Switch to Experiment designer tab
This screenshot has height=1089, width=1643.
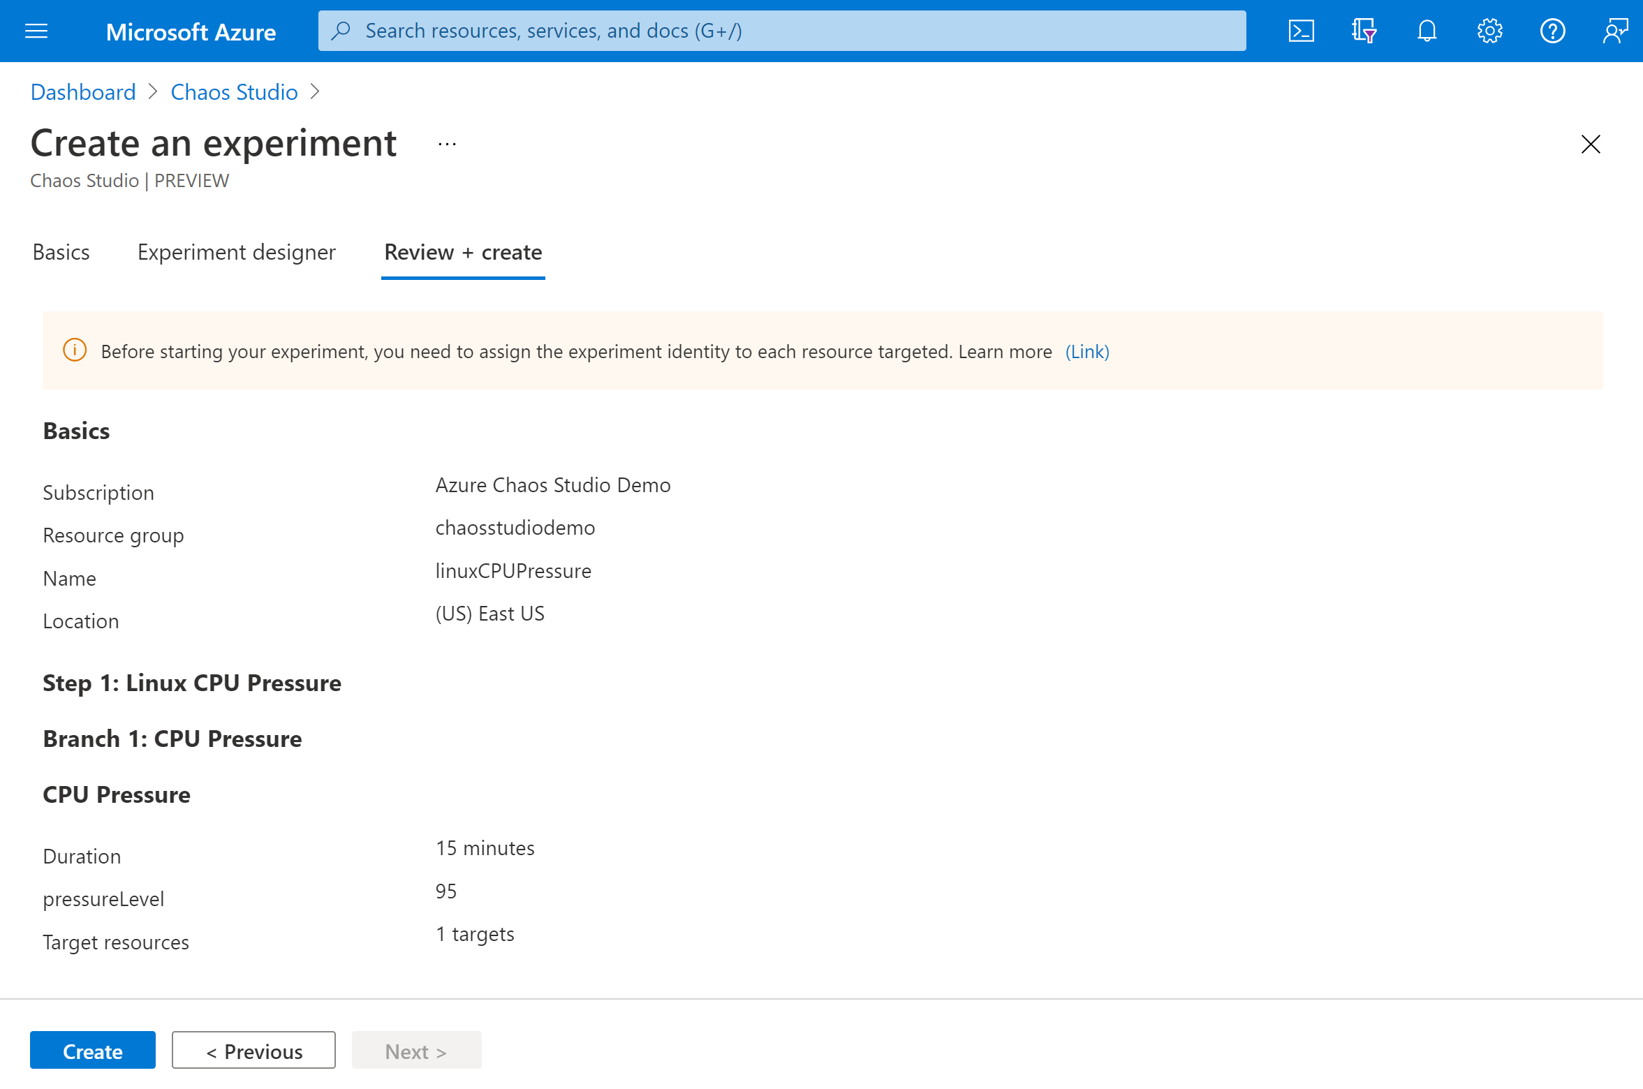pos(237,253)
